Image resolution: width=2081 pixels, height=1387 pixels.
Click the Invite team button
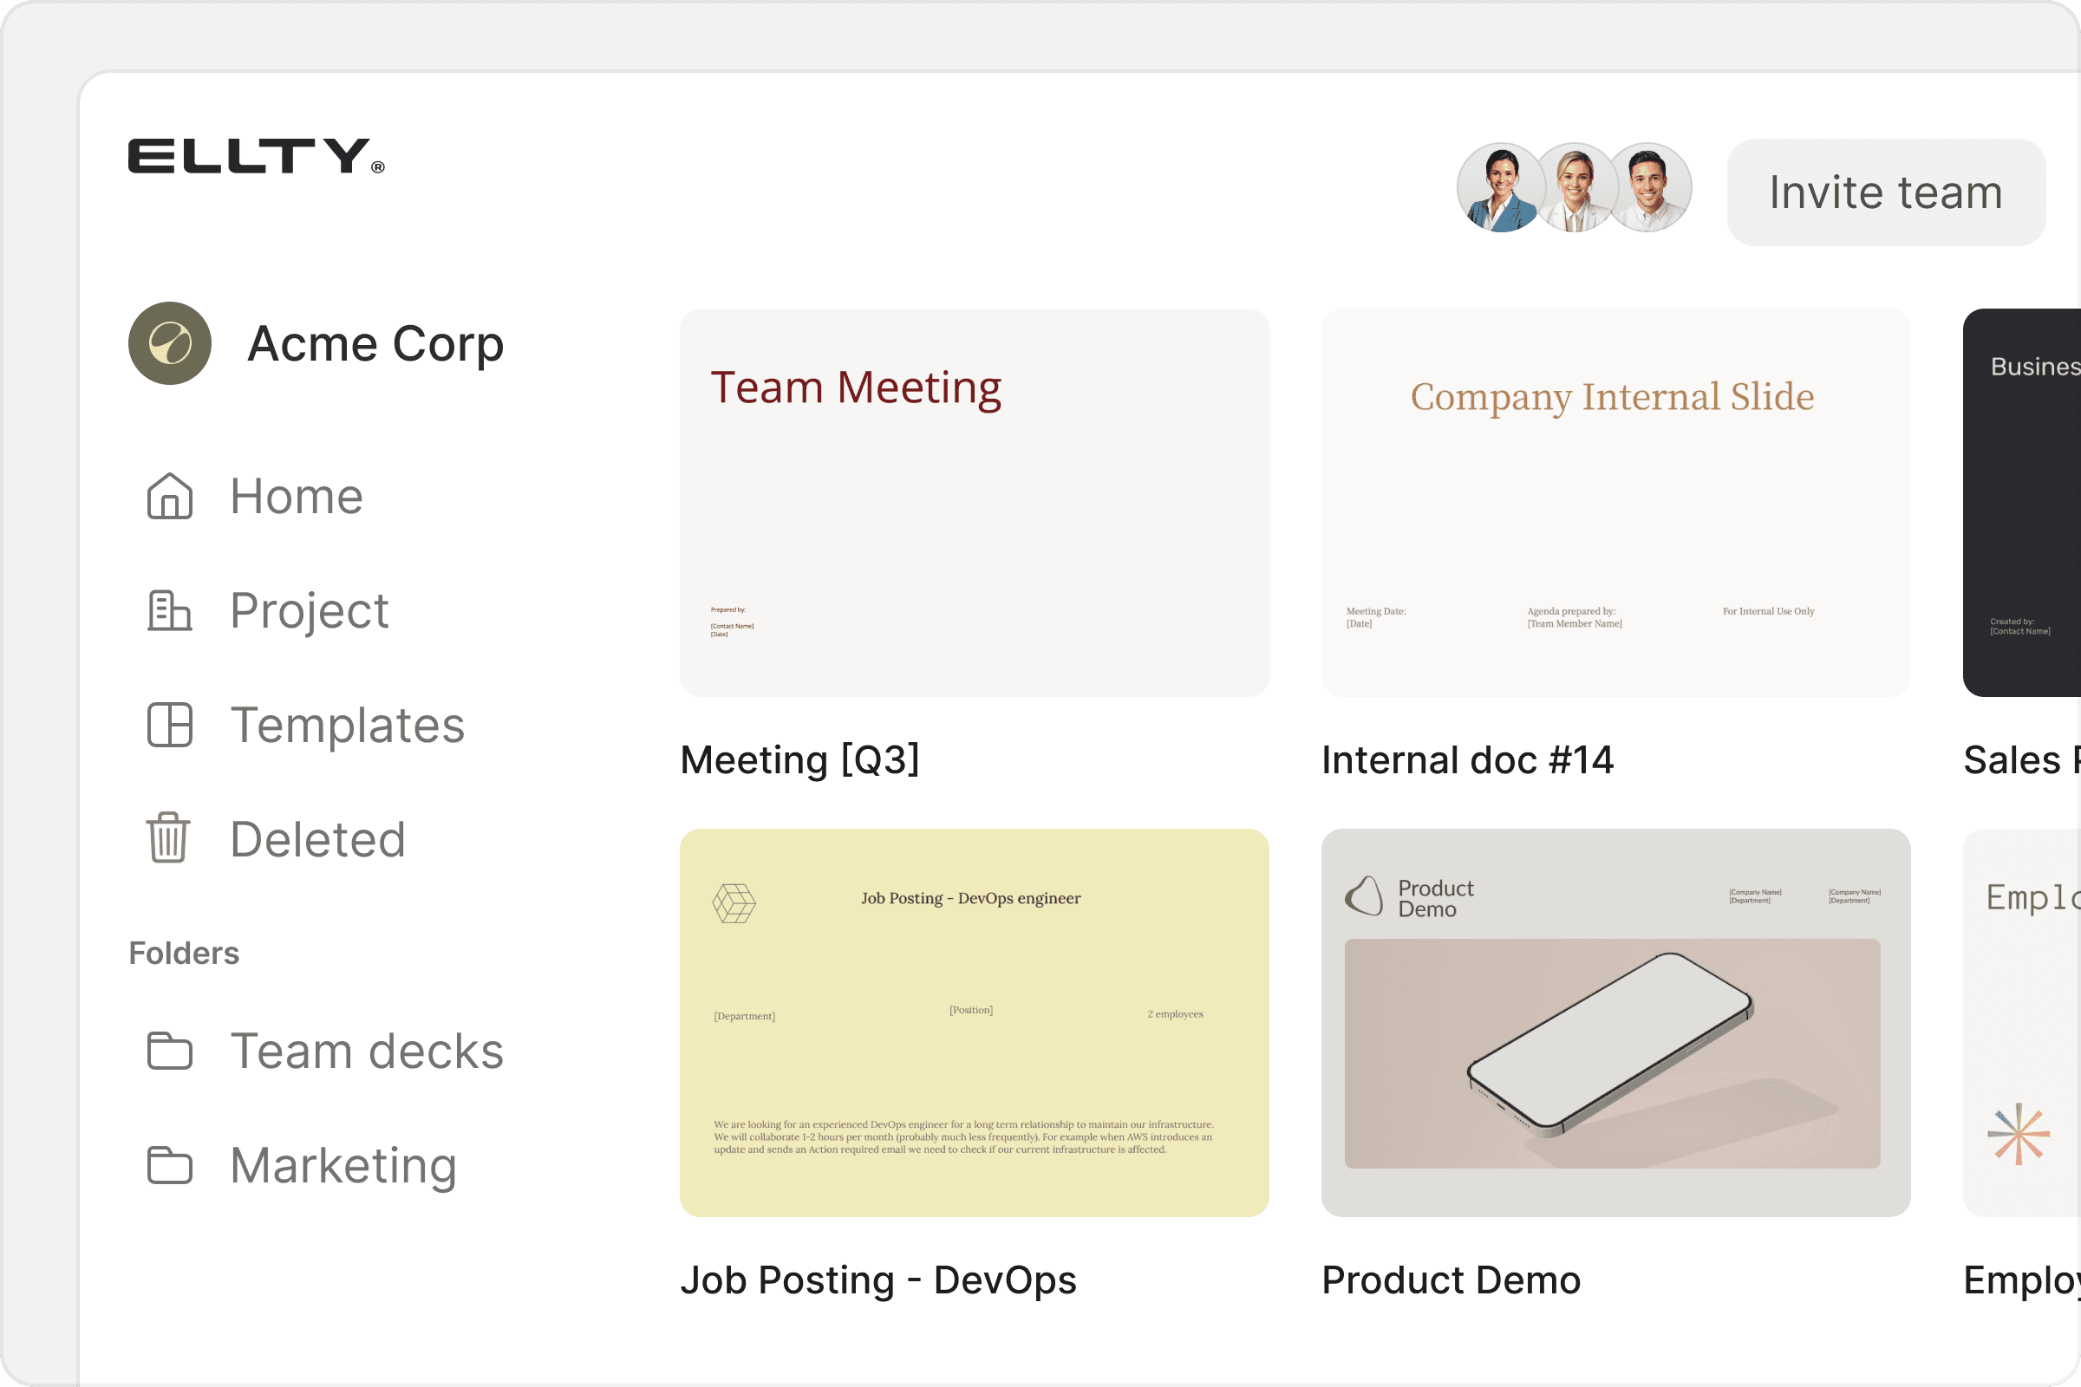click(x=1884, y=192)
